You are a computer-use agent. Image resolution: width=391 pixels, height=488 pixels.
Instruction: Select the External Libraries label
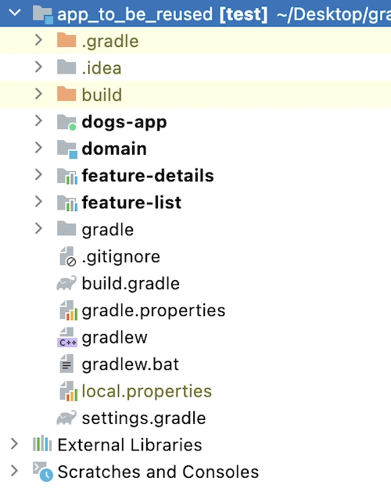[x=130, y=445]
